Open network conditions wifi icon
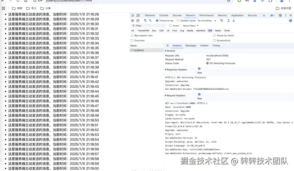The image size is (294, 171). pos(221,21)
